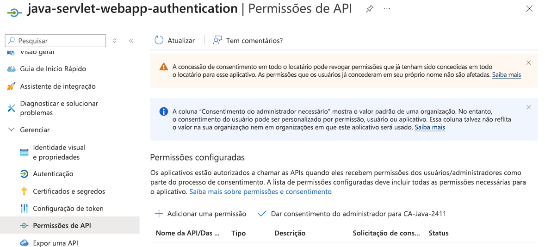The height and width of the screenshot is (247, 545).
Task: Open Guia de Início Rápido
Action: click(53, 69)
